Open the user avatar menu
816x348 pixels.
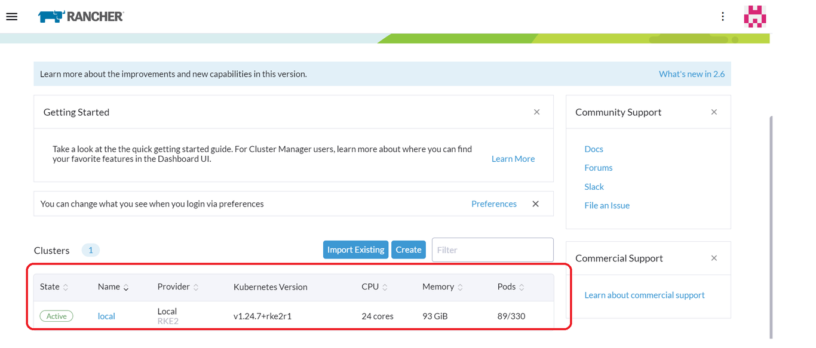[x=755, y=17]
